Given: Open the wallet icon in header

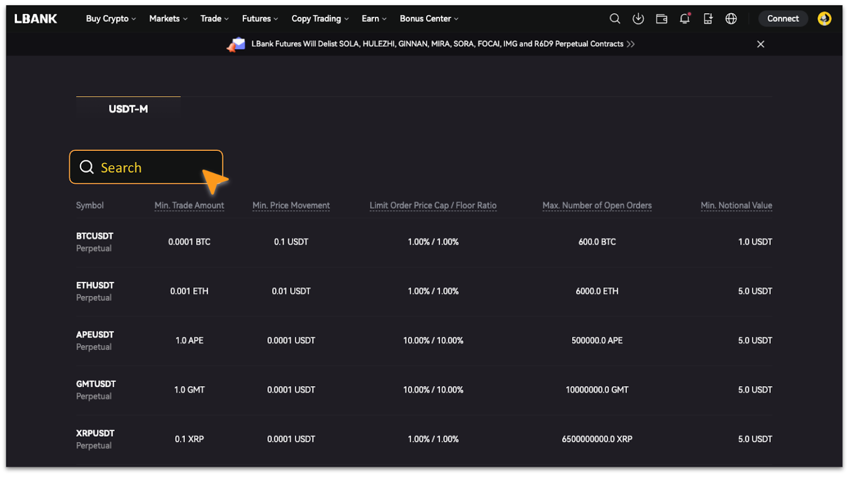Looking at the screenshot, I should point(661,19).
